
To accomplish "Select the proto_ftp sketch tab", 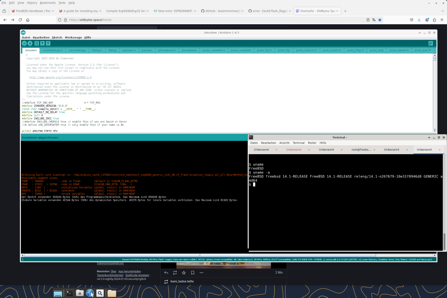I will tap(284, 50).
